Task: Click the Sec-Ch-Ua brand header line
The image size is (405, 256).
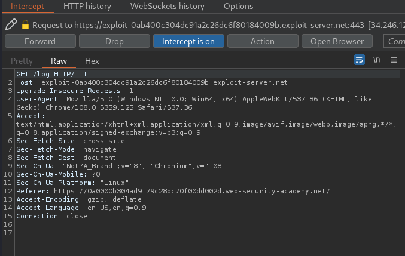Action: [x=121, y=166]
